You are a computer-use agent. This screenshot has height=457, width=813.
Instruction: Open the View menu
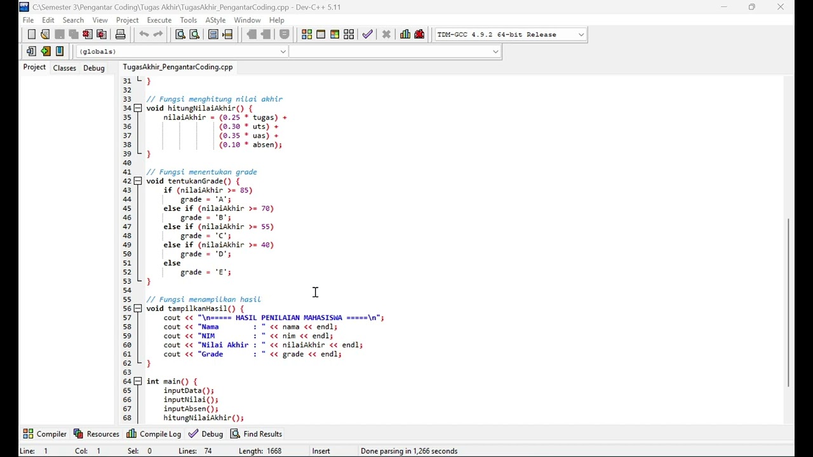[x=100, y=20]
